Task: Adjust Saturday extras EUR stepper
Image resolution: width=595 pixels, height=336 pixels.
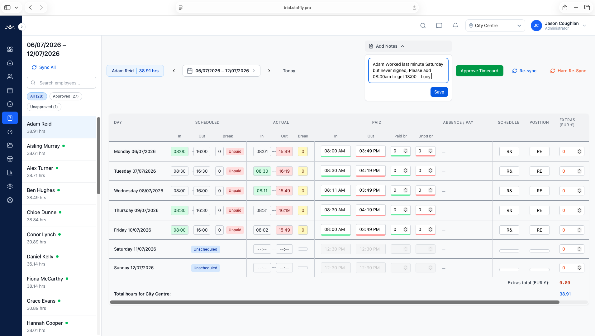Action: [579, 249]
